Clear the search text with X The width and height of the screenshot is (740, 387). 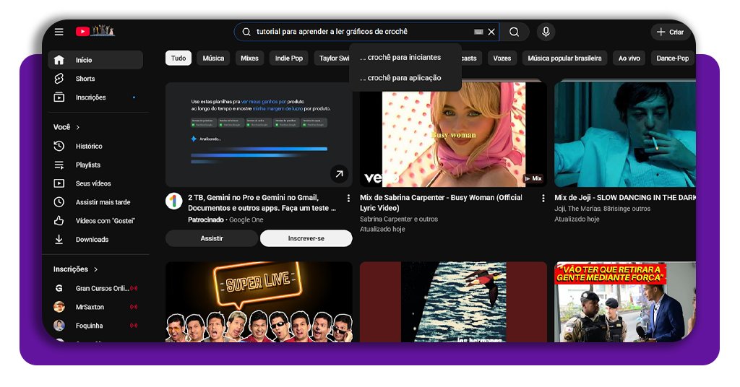pos(491,32)
